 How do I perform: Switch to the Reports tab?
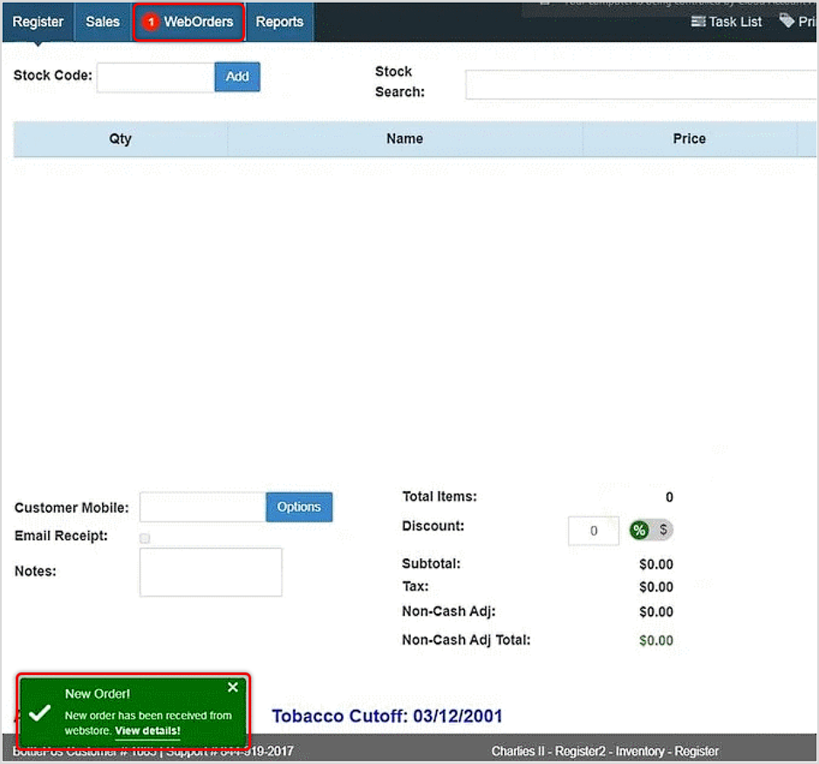click(x=280, y=22)
